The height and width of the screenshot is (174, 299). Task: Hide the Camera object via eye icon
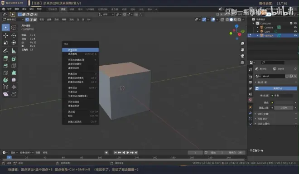[295, 28]
